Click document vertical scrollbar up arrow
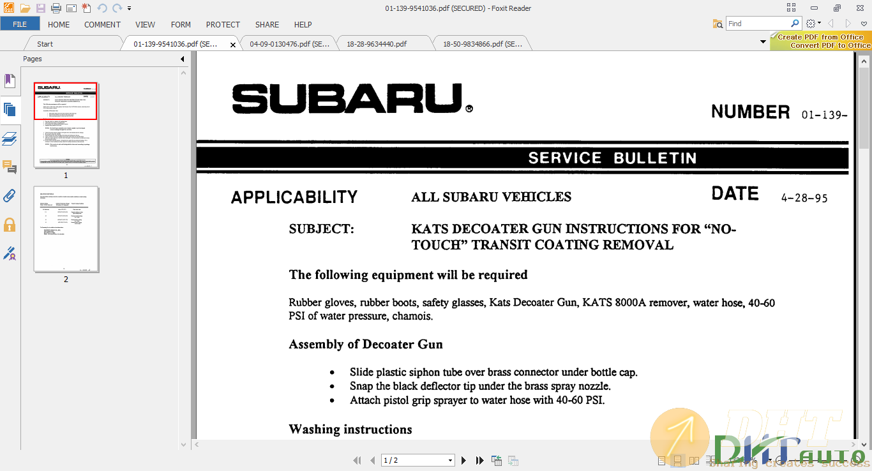 point(864,62)
